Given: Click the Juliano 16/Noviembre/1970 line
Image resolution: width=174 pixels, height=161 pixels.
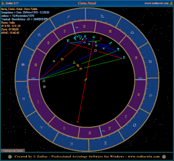Looking at the screenshot, I should (x=17, y=16).
